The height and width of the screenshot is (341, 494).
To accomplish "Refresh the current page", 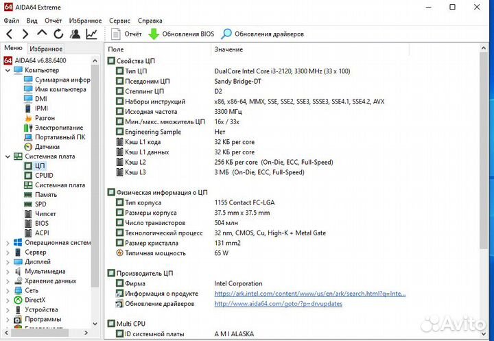I will [58, 34].
